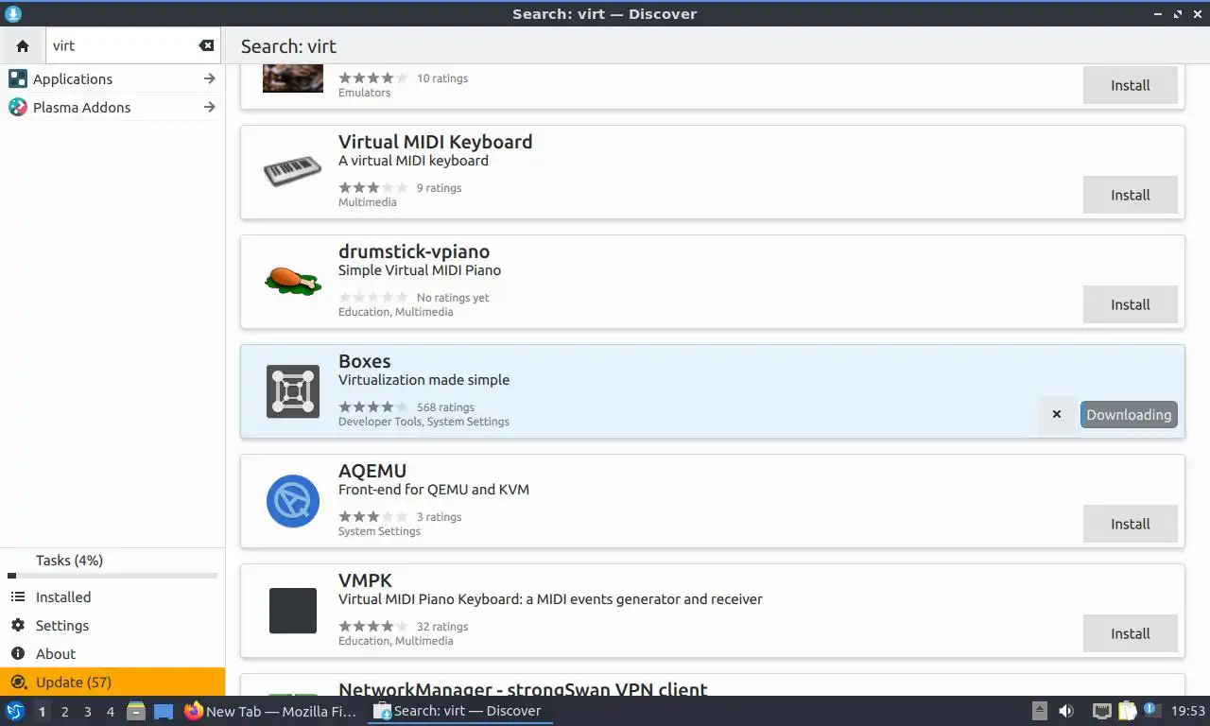1210x726 pixels.
Task: Click the Applications category icon
Action: (x=18, y=78)
